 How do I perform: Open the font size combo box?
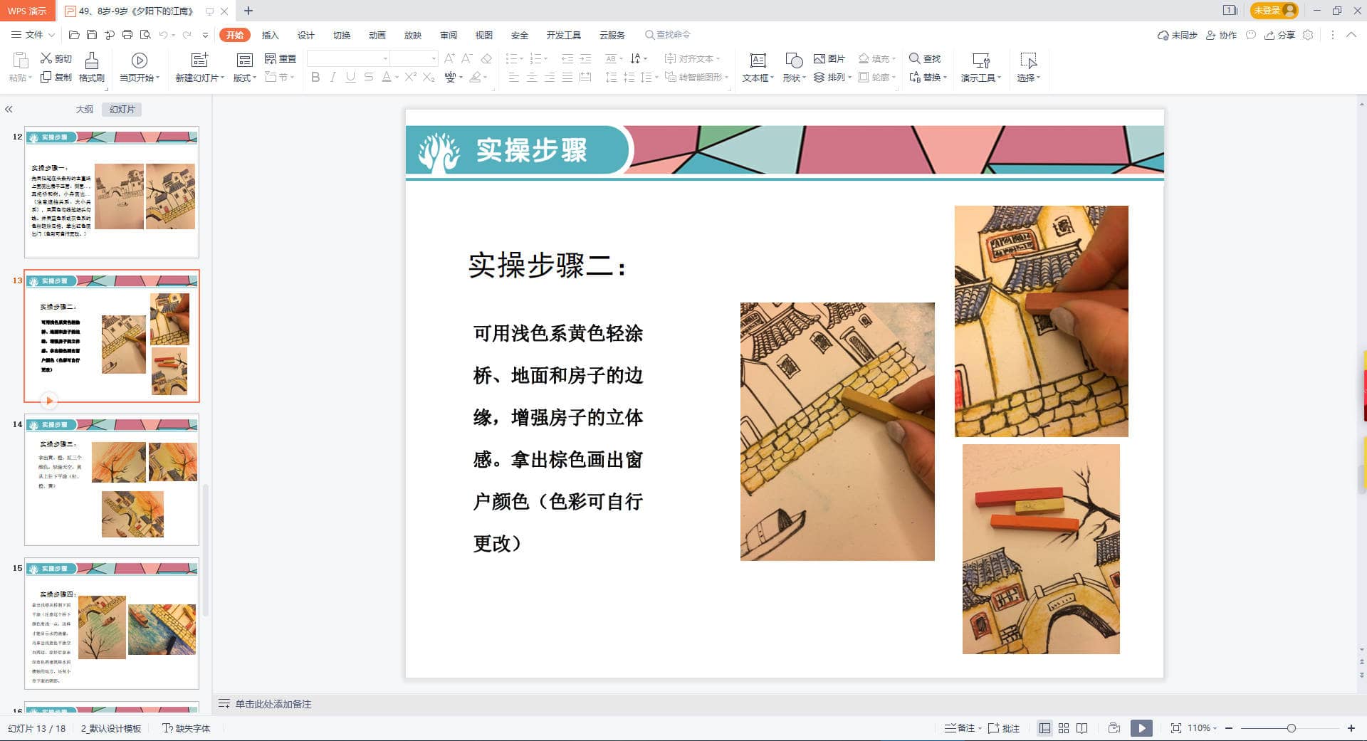click(414, 58)
